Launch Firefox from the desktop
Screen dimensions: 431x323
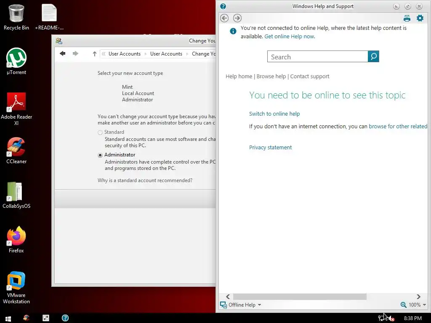coord(16,239)
